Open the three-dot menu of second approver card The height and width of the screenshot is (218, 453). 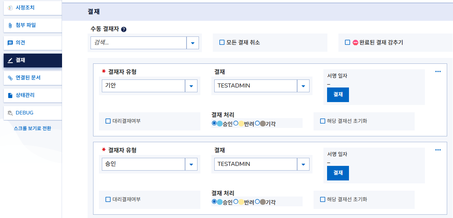[x=438, y=150]
